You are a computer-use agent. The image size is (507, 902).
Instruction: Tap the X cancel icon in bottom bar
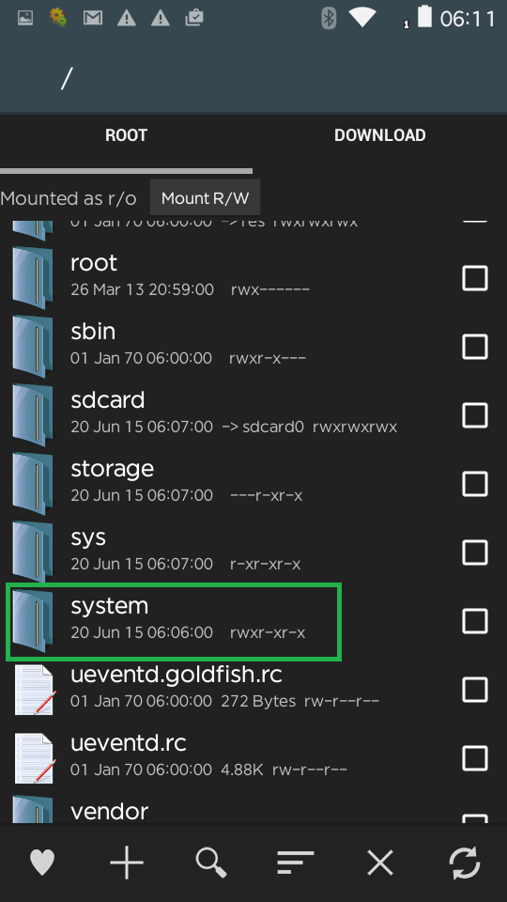[x=380, y=863]
